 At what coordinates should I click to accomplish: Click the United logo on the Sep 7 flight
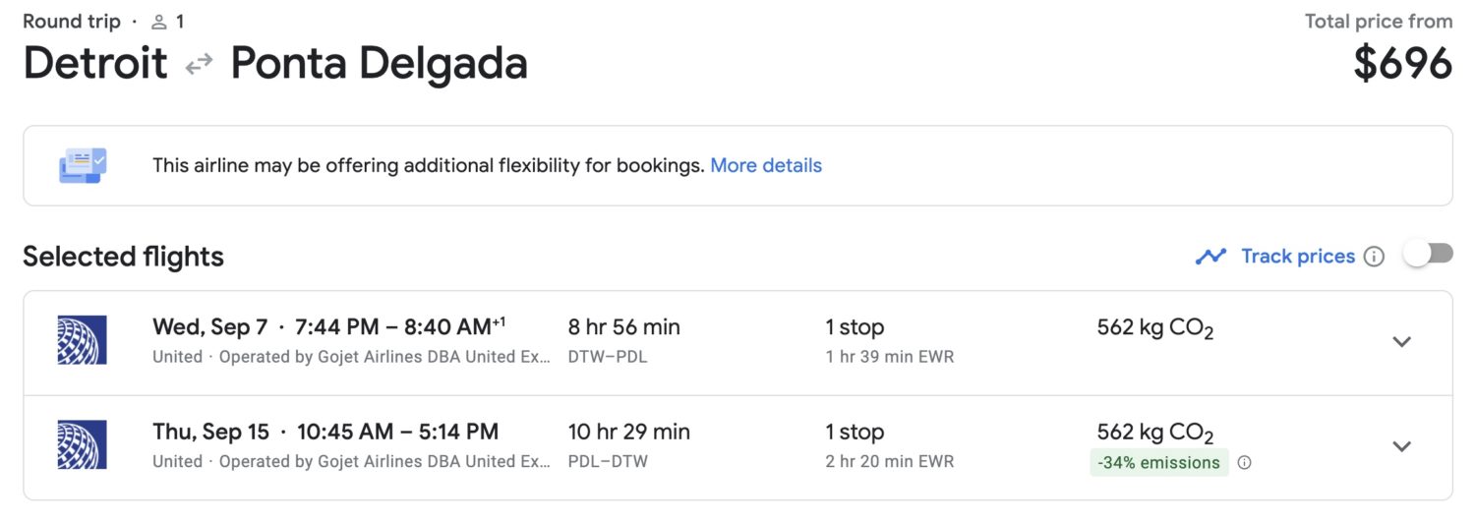click(x=83, y=340)
